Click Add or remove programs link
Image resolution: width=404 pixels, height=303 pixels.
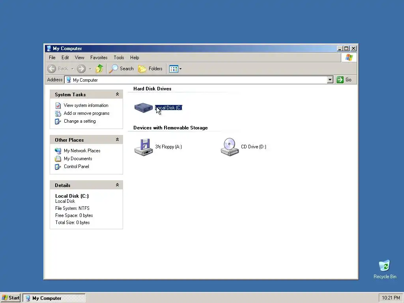tap(86, 113)
